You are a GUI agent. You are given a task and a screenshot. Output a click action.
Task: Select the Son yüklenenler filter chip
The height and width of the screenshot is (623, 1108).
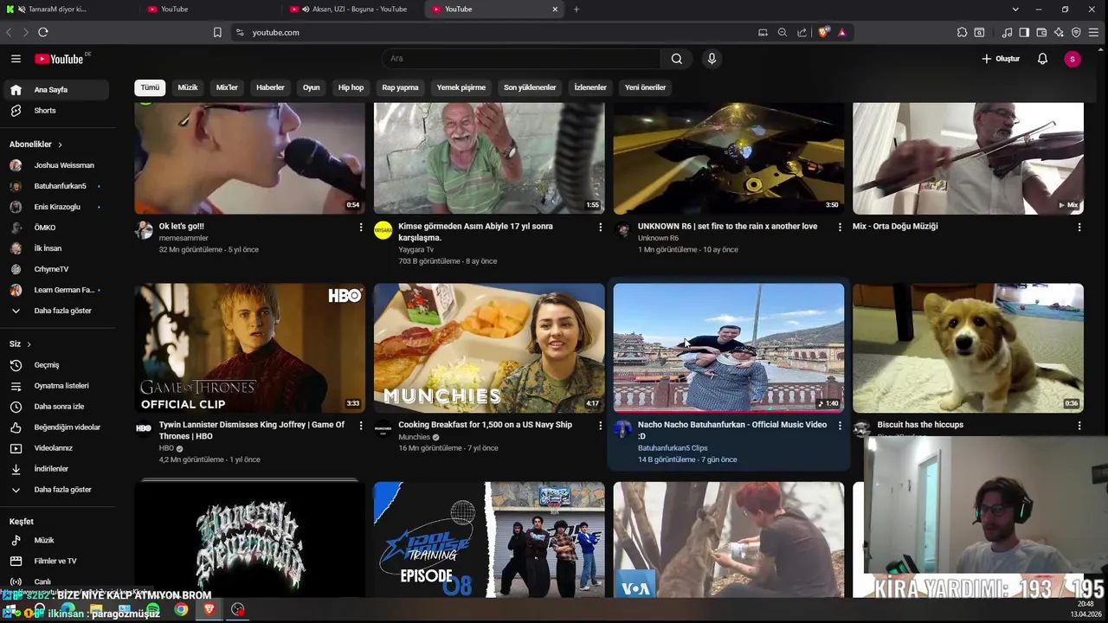click(x=530, y=87)
